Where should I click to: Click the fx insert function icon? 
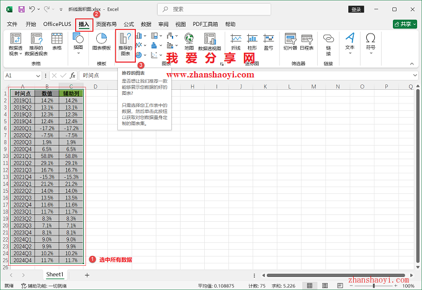73,76
